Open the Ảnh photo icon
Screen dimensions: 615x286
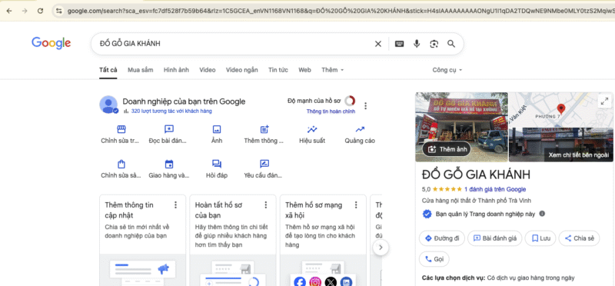[217, 129]
